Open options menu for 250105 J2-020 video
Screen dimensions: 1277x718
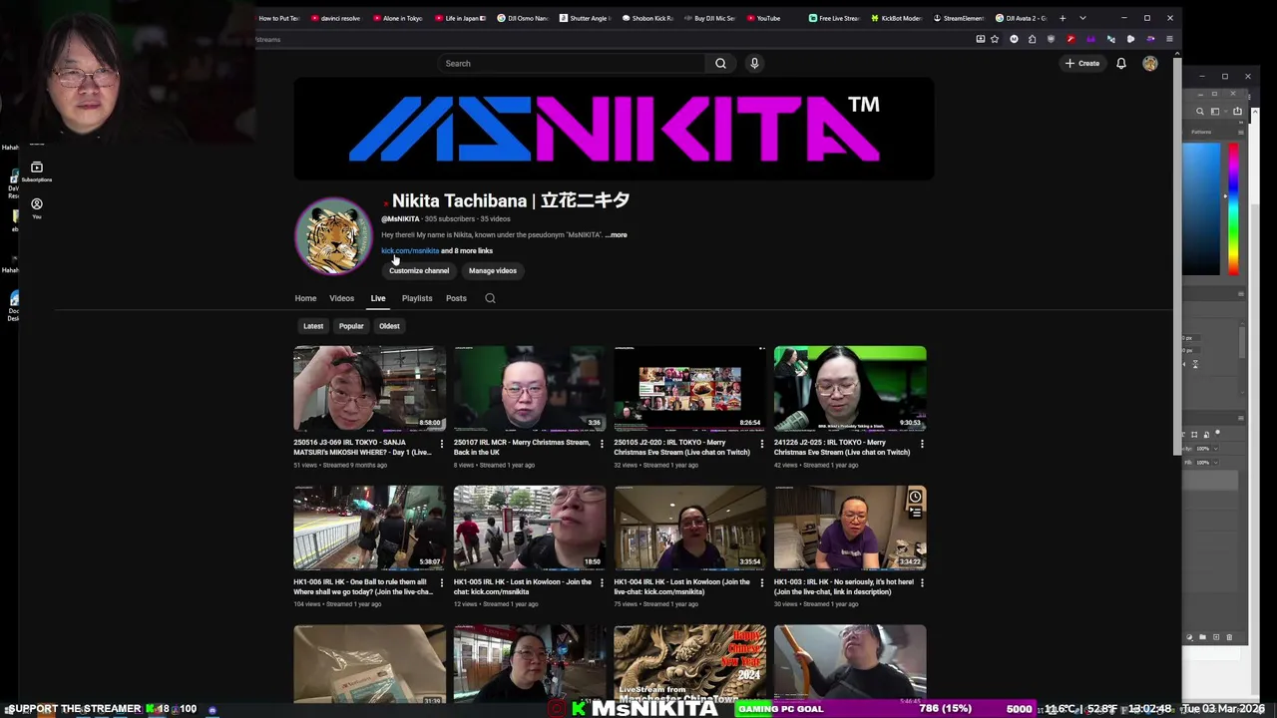(x=762, y=444)
